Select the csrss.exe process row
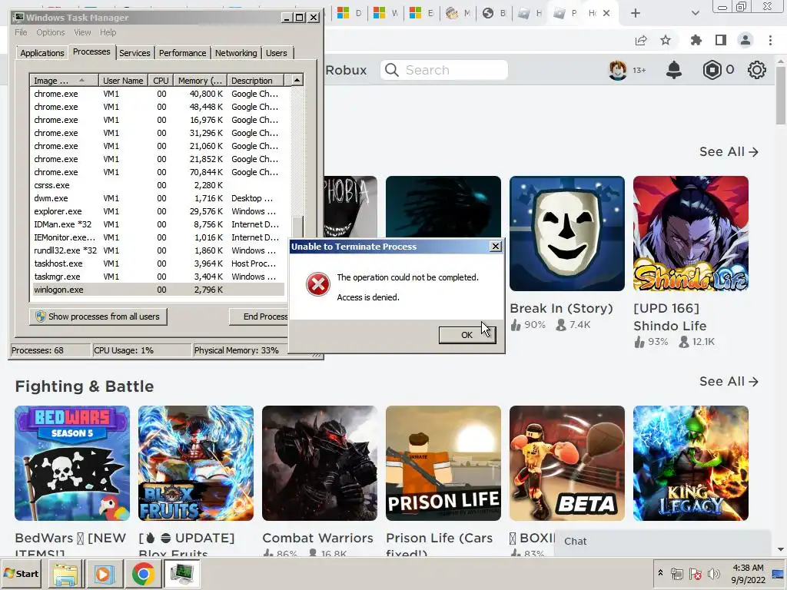 (158, 185)
